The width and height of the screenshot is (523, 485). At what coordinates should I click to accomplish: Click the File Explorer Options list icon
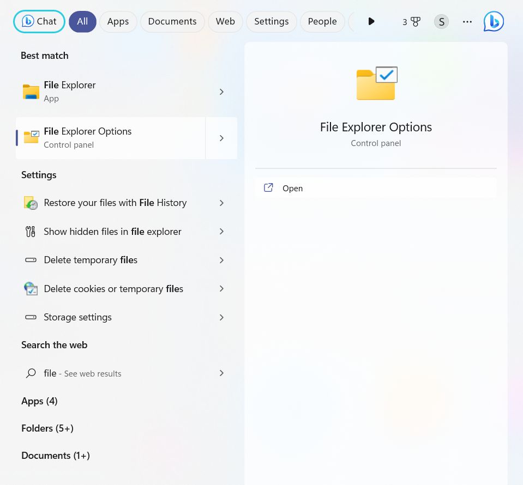coord(31,137)
